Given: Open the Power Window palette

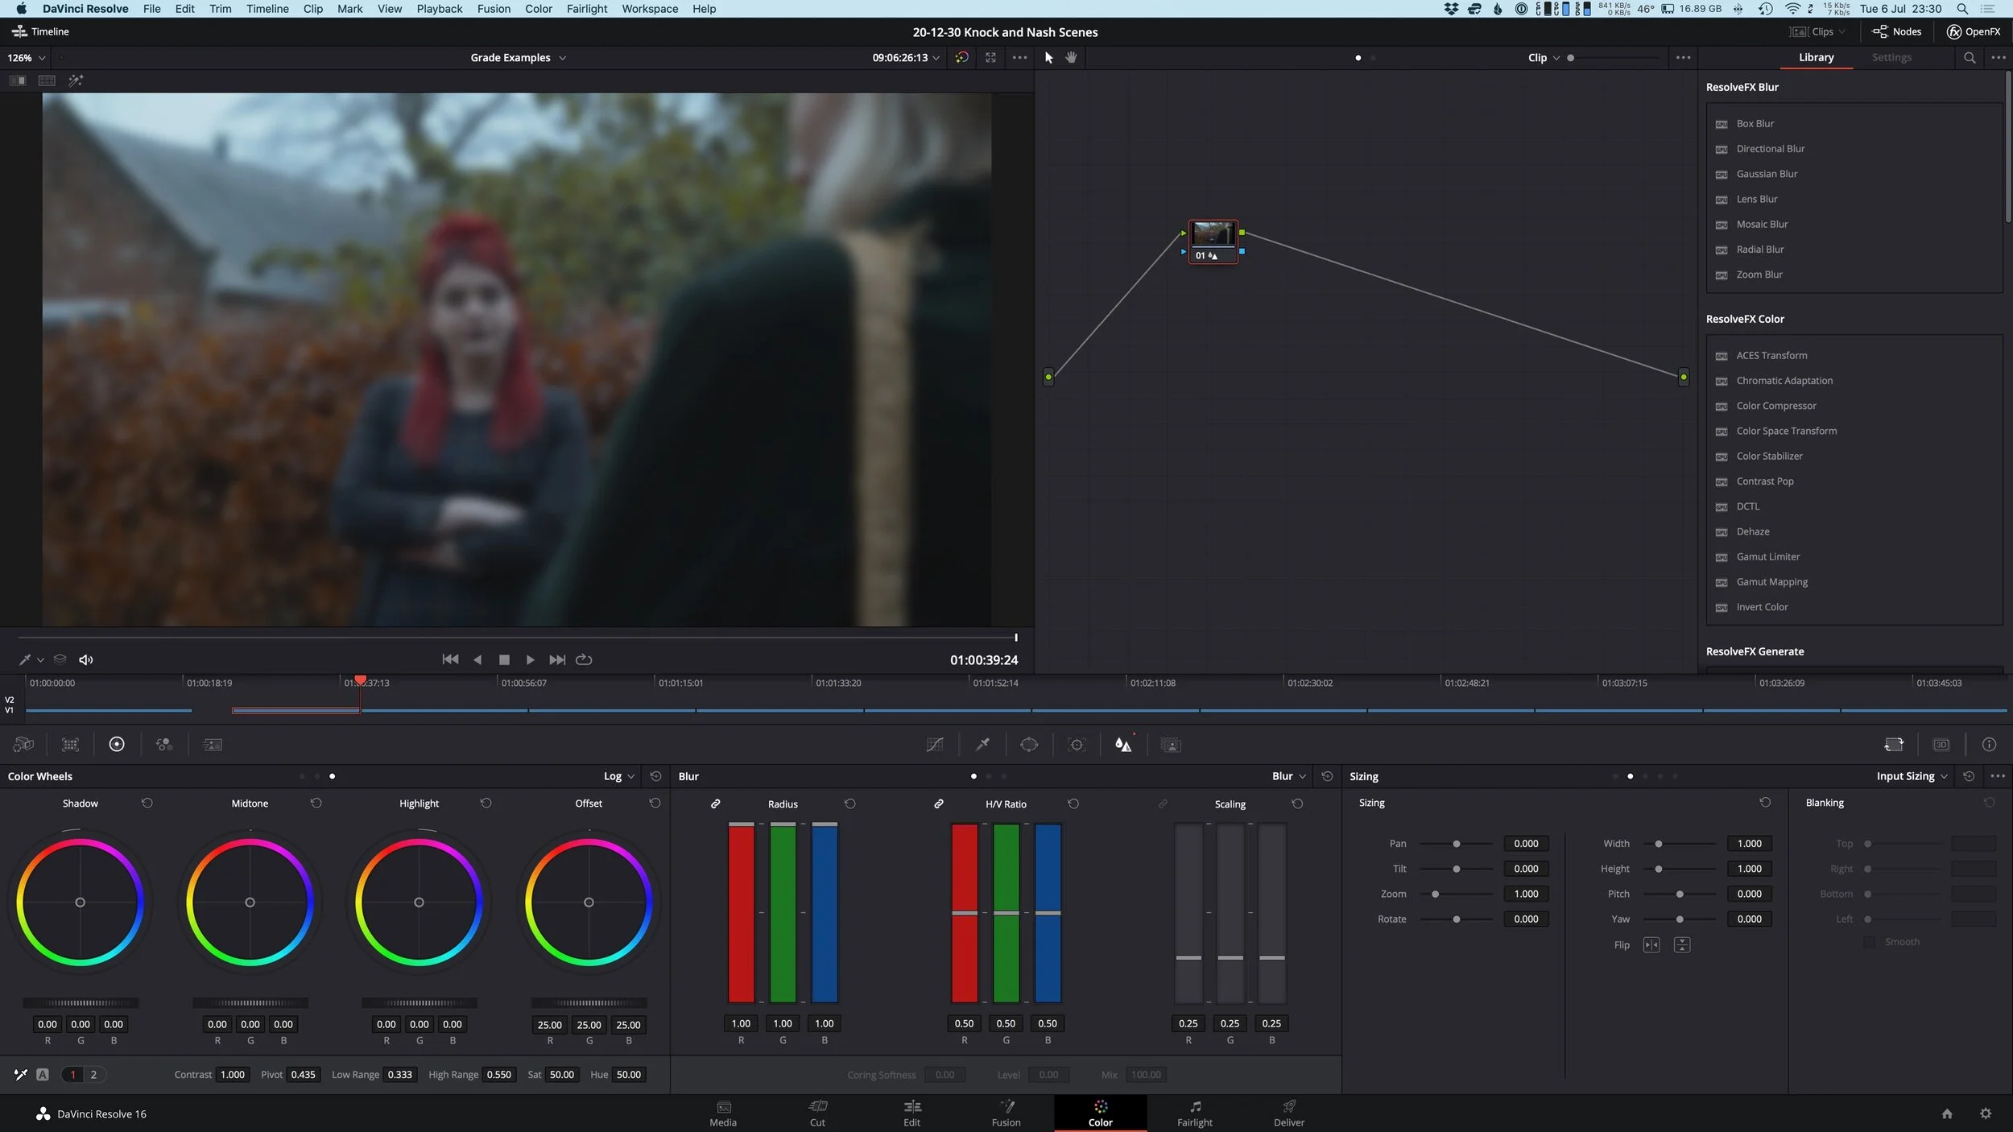Looking at the screenshot, I should (1029, 745).
